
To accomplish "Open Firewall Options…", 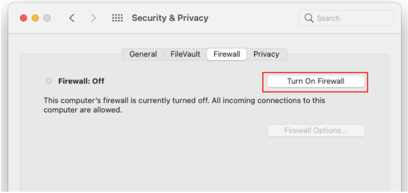I will pos(316,131).
